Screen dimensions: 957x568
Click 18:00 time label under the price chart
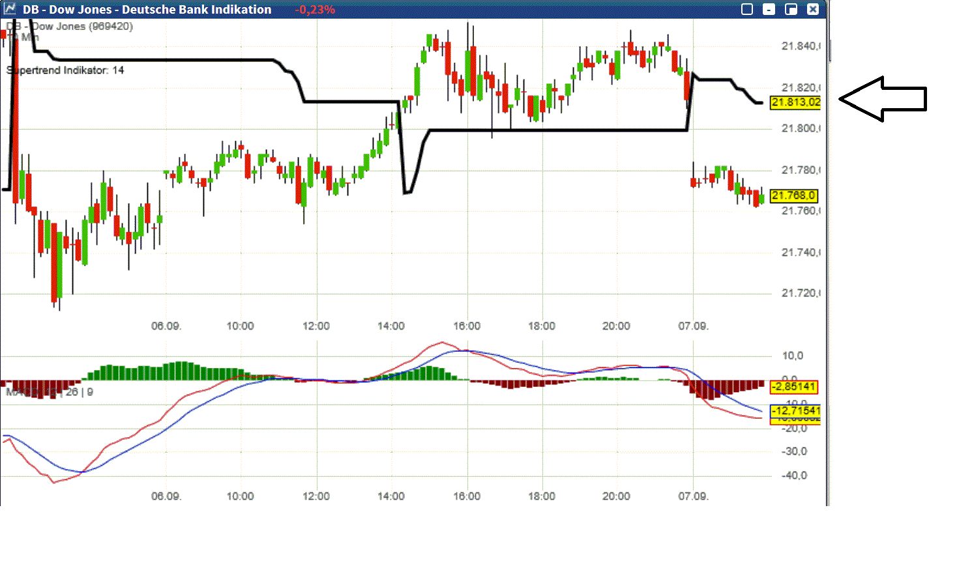click(542, 326)
